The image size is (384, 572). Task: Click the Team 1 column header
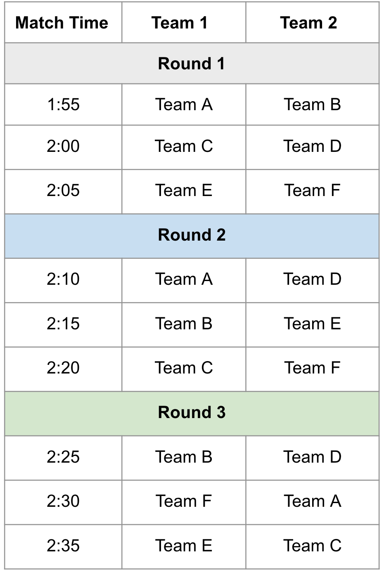180,23
